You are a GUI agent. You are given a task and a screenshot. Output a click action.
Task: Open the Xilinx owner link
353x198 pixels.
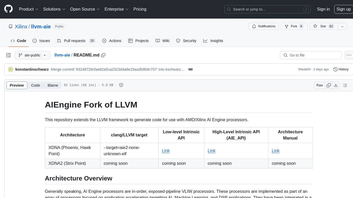(21, 26)
